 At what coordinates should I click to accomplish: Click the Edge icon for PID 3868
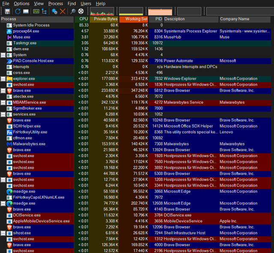coord(9,192)
